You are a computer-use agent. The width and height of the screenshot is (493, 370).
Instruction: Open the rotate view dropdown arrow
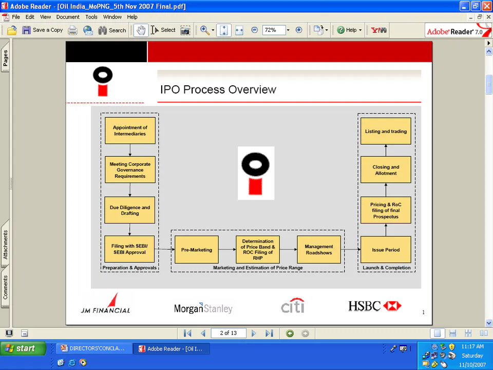pos(327,30)
